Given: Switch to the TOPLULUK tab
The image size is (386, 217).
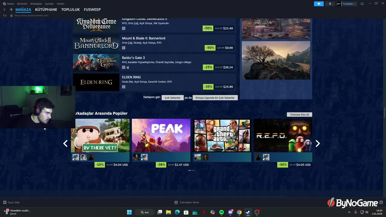Looking at the screenshot, I should 71,10.
